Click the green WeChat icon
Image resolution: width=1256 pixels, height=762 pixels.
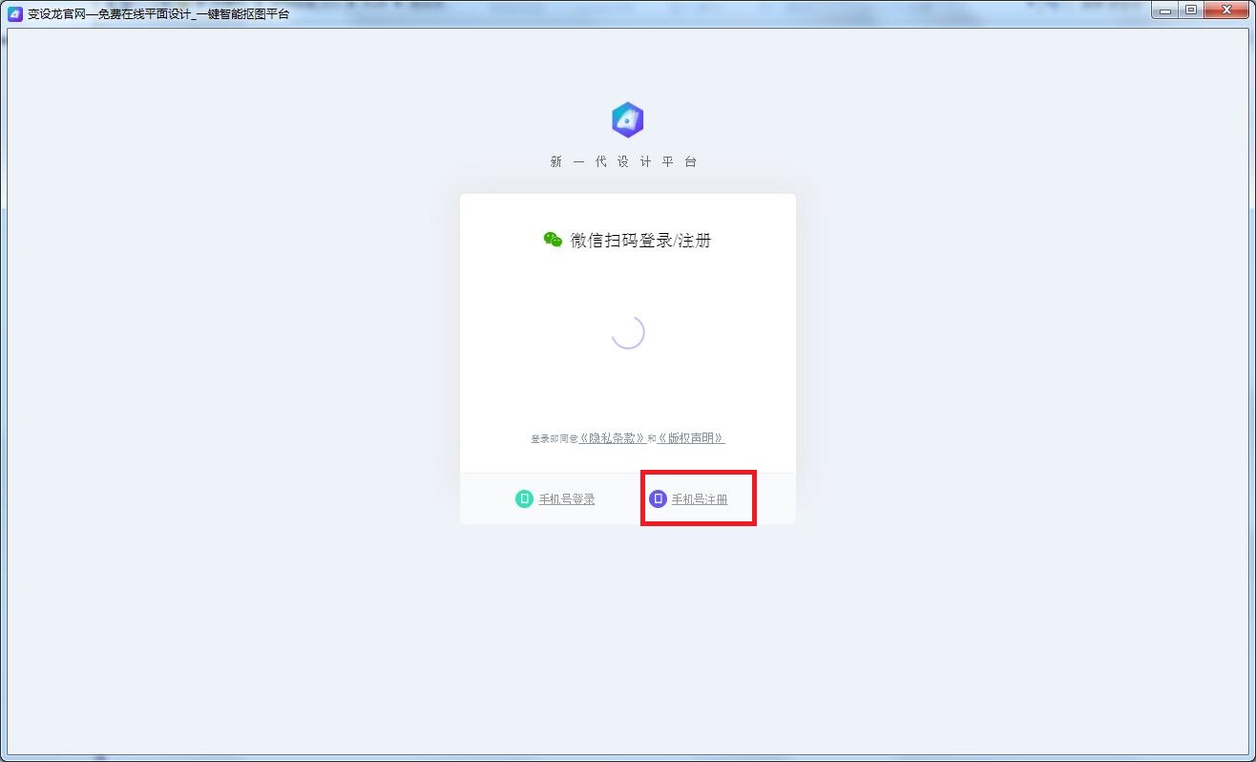[x=553, y=240]
